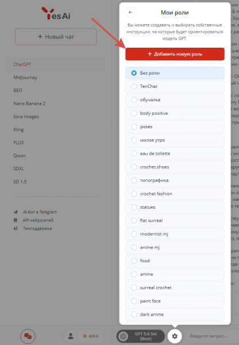Click Добавить новую роль button
This screenshot has width=239, height=345.
tap(175, 54)
